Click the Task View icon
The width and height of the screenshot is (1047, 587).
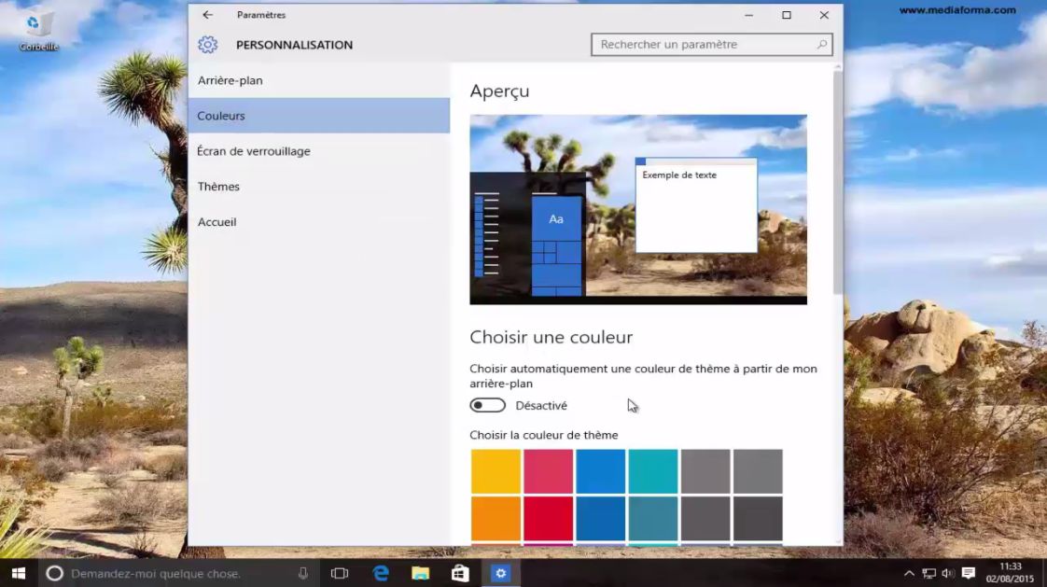pos(337,573)
